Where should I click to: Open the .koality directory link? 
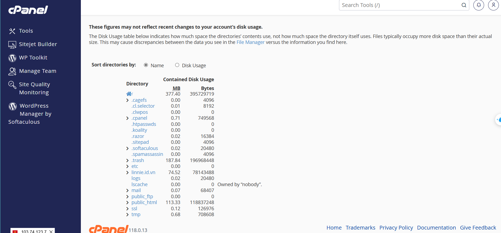point(139,130)
